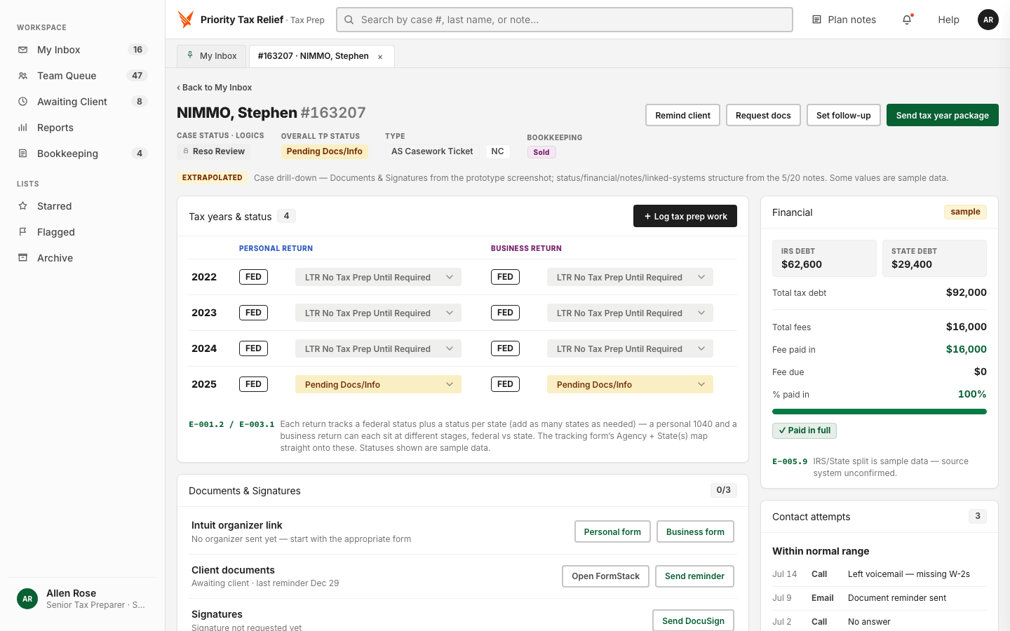The height and width of the screenshot is (631, 1010).
Task: Click the Pending Docs/Info overall status badge
Action: tap(324, 151)
